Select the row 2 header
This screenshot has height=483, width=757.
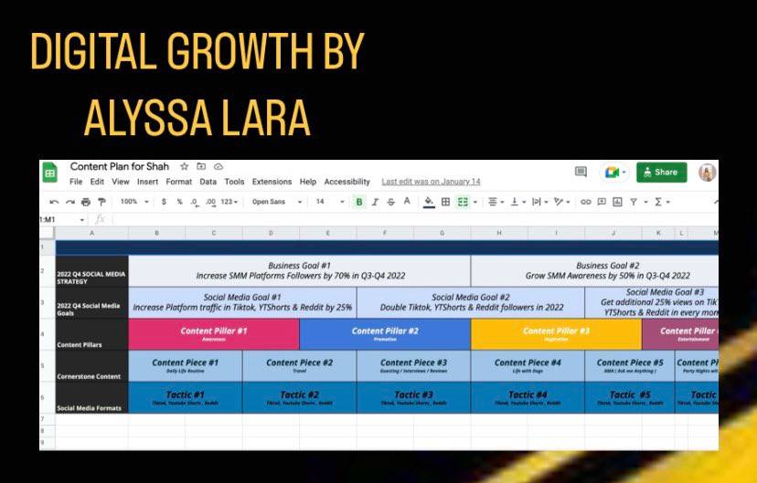[x=47, y=271]
